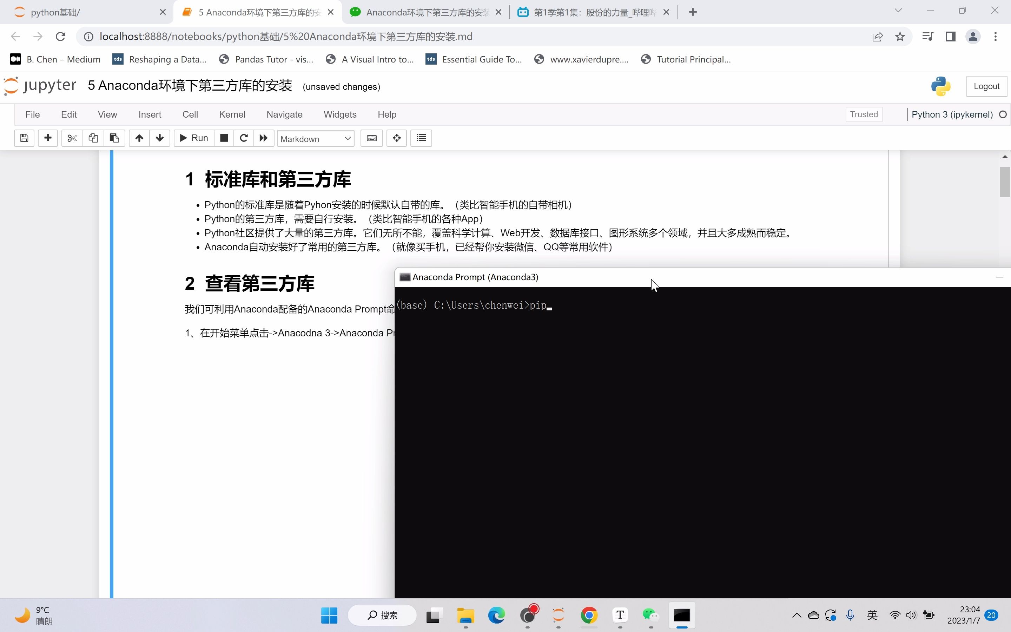The height and width of the screenshot is (632, 1011).
Task: Paste cells below using the paste icon
Action: click(x=114, y=138)
